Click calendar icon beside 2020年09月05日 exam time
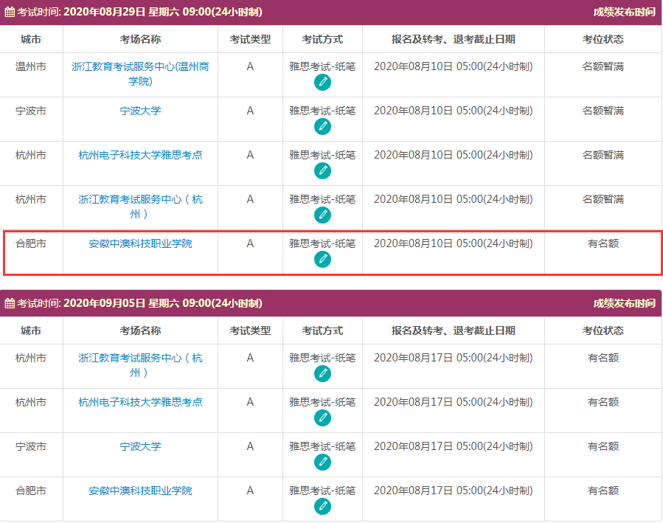Image resolution: width=663 pixels, height=523 pixels. tap(10, 304)
